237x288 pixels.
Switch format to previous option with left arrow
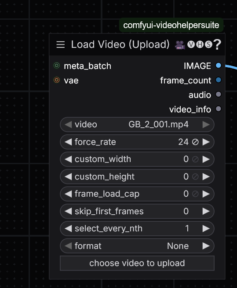tap(68, 246)
